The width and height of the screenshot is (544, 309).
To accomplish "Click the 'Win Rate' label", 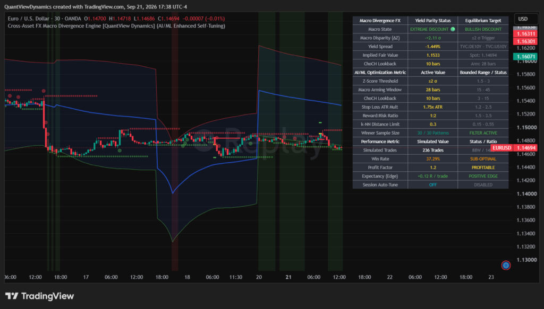I will pos(380,159).
